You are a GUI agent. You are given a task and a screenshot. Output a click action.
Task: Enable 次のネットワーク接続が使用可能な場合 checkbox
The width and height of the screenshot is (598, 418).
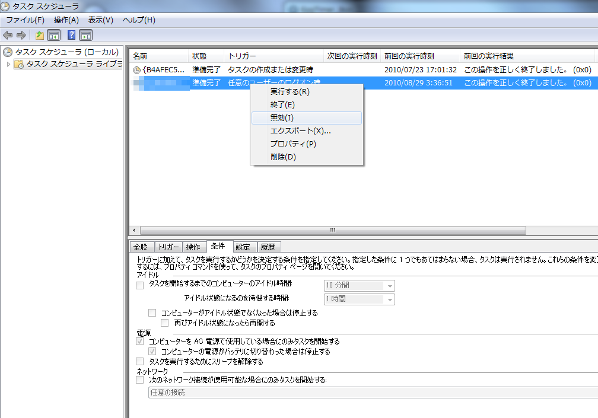(x=140, y=380)
